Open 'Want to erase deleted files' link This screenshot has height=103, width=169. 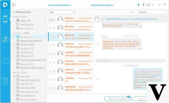pos(59,5)
